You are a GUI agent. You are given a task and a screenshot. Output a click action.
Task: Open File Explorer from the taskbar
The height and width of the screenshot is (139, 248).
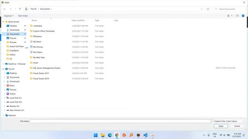103,135
